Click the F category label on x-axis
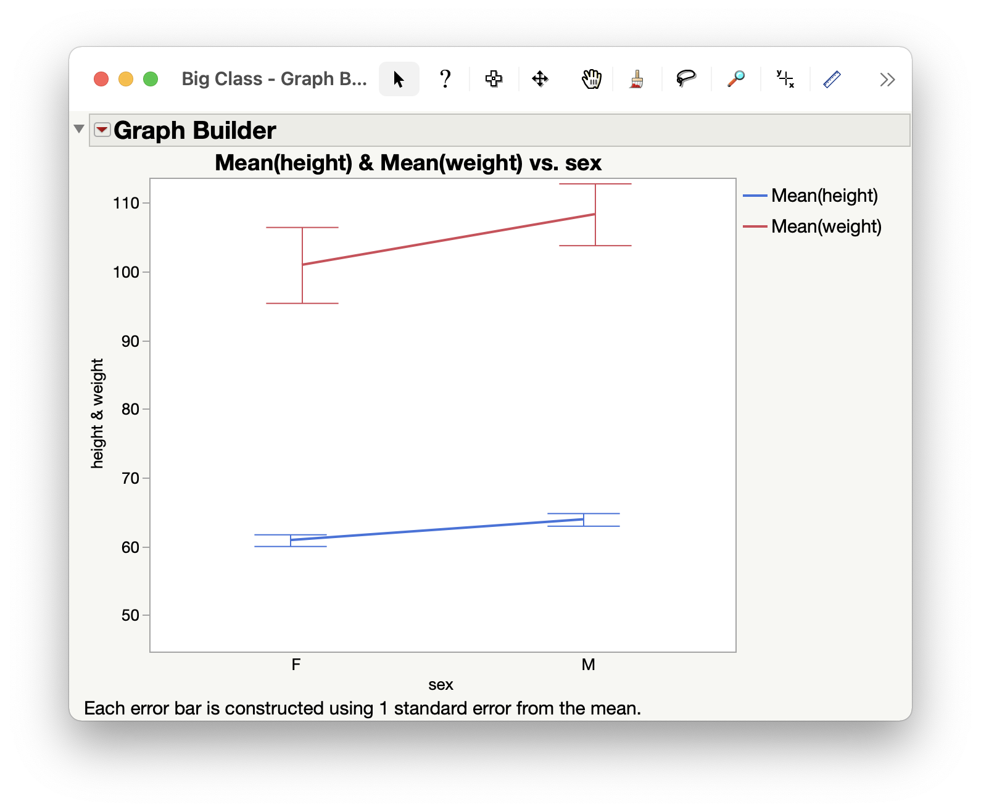Screen dimensions: 981x812 pos(296,665)
